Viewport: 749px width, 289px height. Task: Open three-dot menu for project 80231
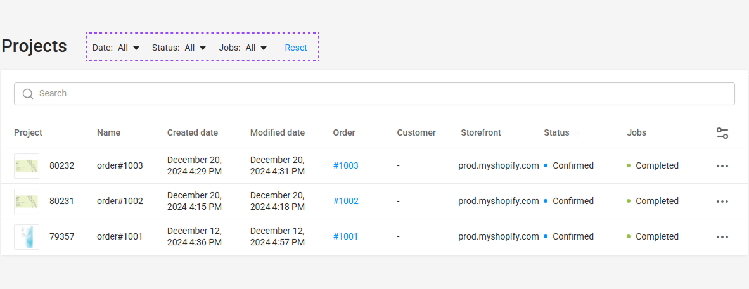coord(722,202)
